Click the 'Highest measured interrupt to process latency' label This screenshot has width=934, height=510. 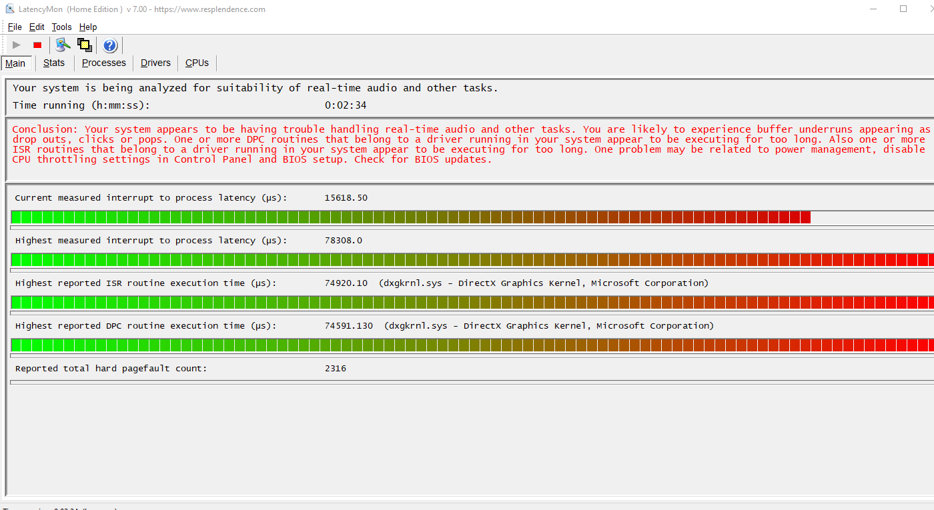pos(151,241)
